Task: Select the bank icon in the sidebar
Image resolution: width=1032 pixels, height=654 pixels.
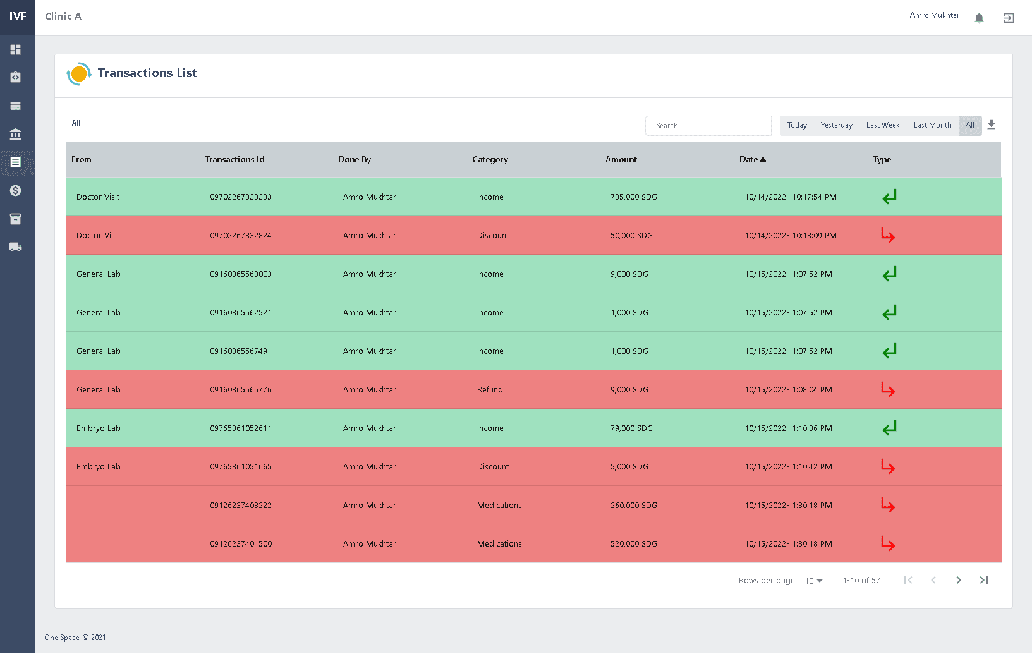Action: point(16,134)
